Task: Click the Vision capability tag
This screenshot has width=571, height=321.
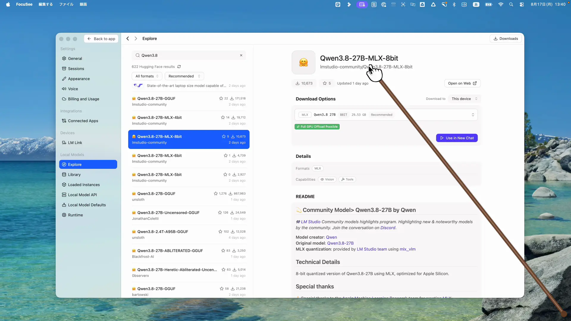Action: 327,180
